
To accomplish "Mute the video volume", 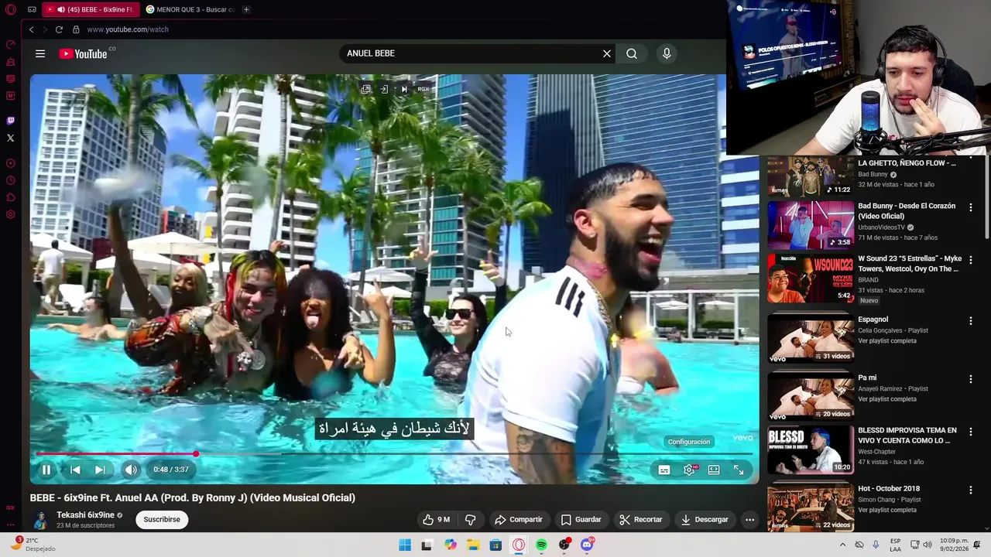I will pyautogui.click(x=131, y=470).
